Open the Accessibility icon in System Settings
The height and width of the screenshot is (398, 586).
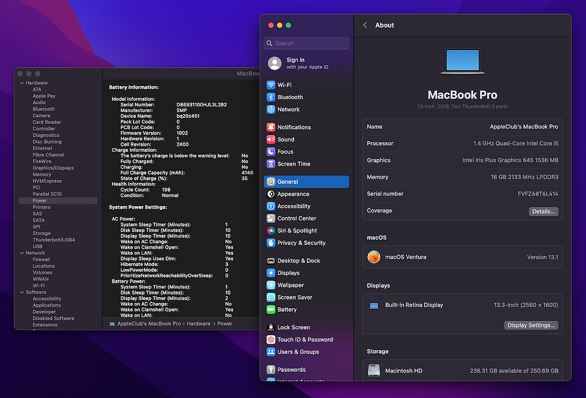tap(271, 206)
